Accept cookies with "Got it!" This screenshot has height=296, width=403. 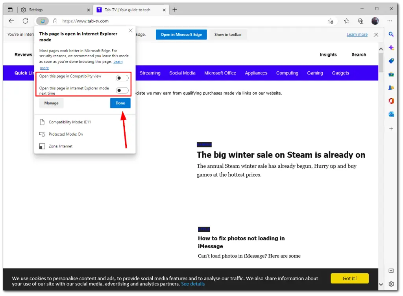pos(349,278)
